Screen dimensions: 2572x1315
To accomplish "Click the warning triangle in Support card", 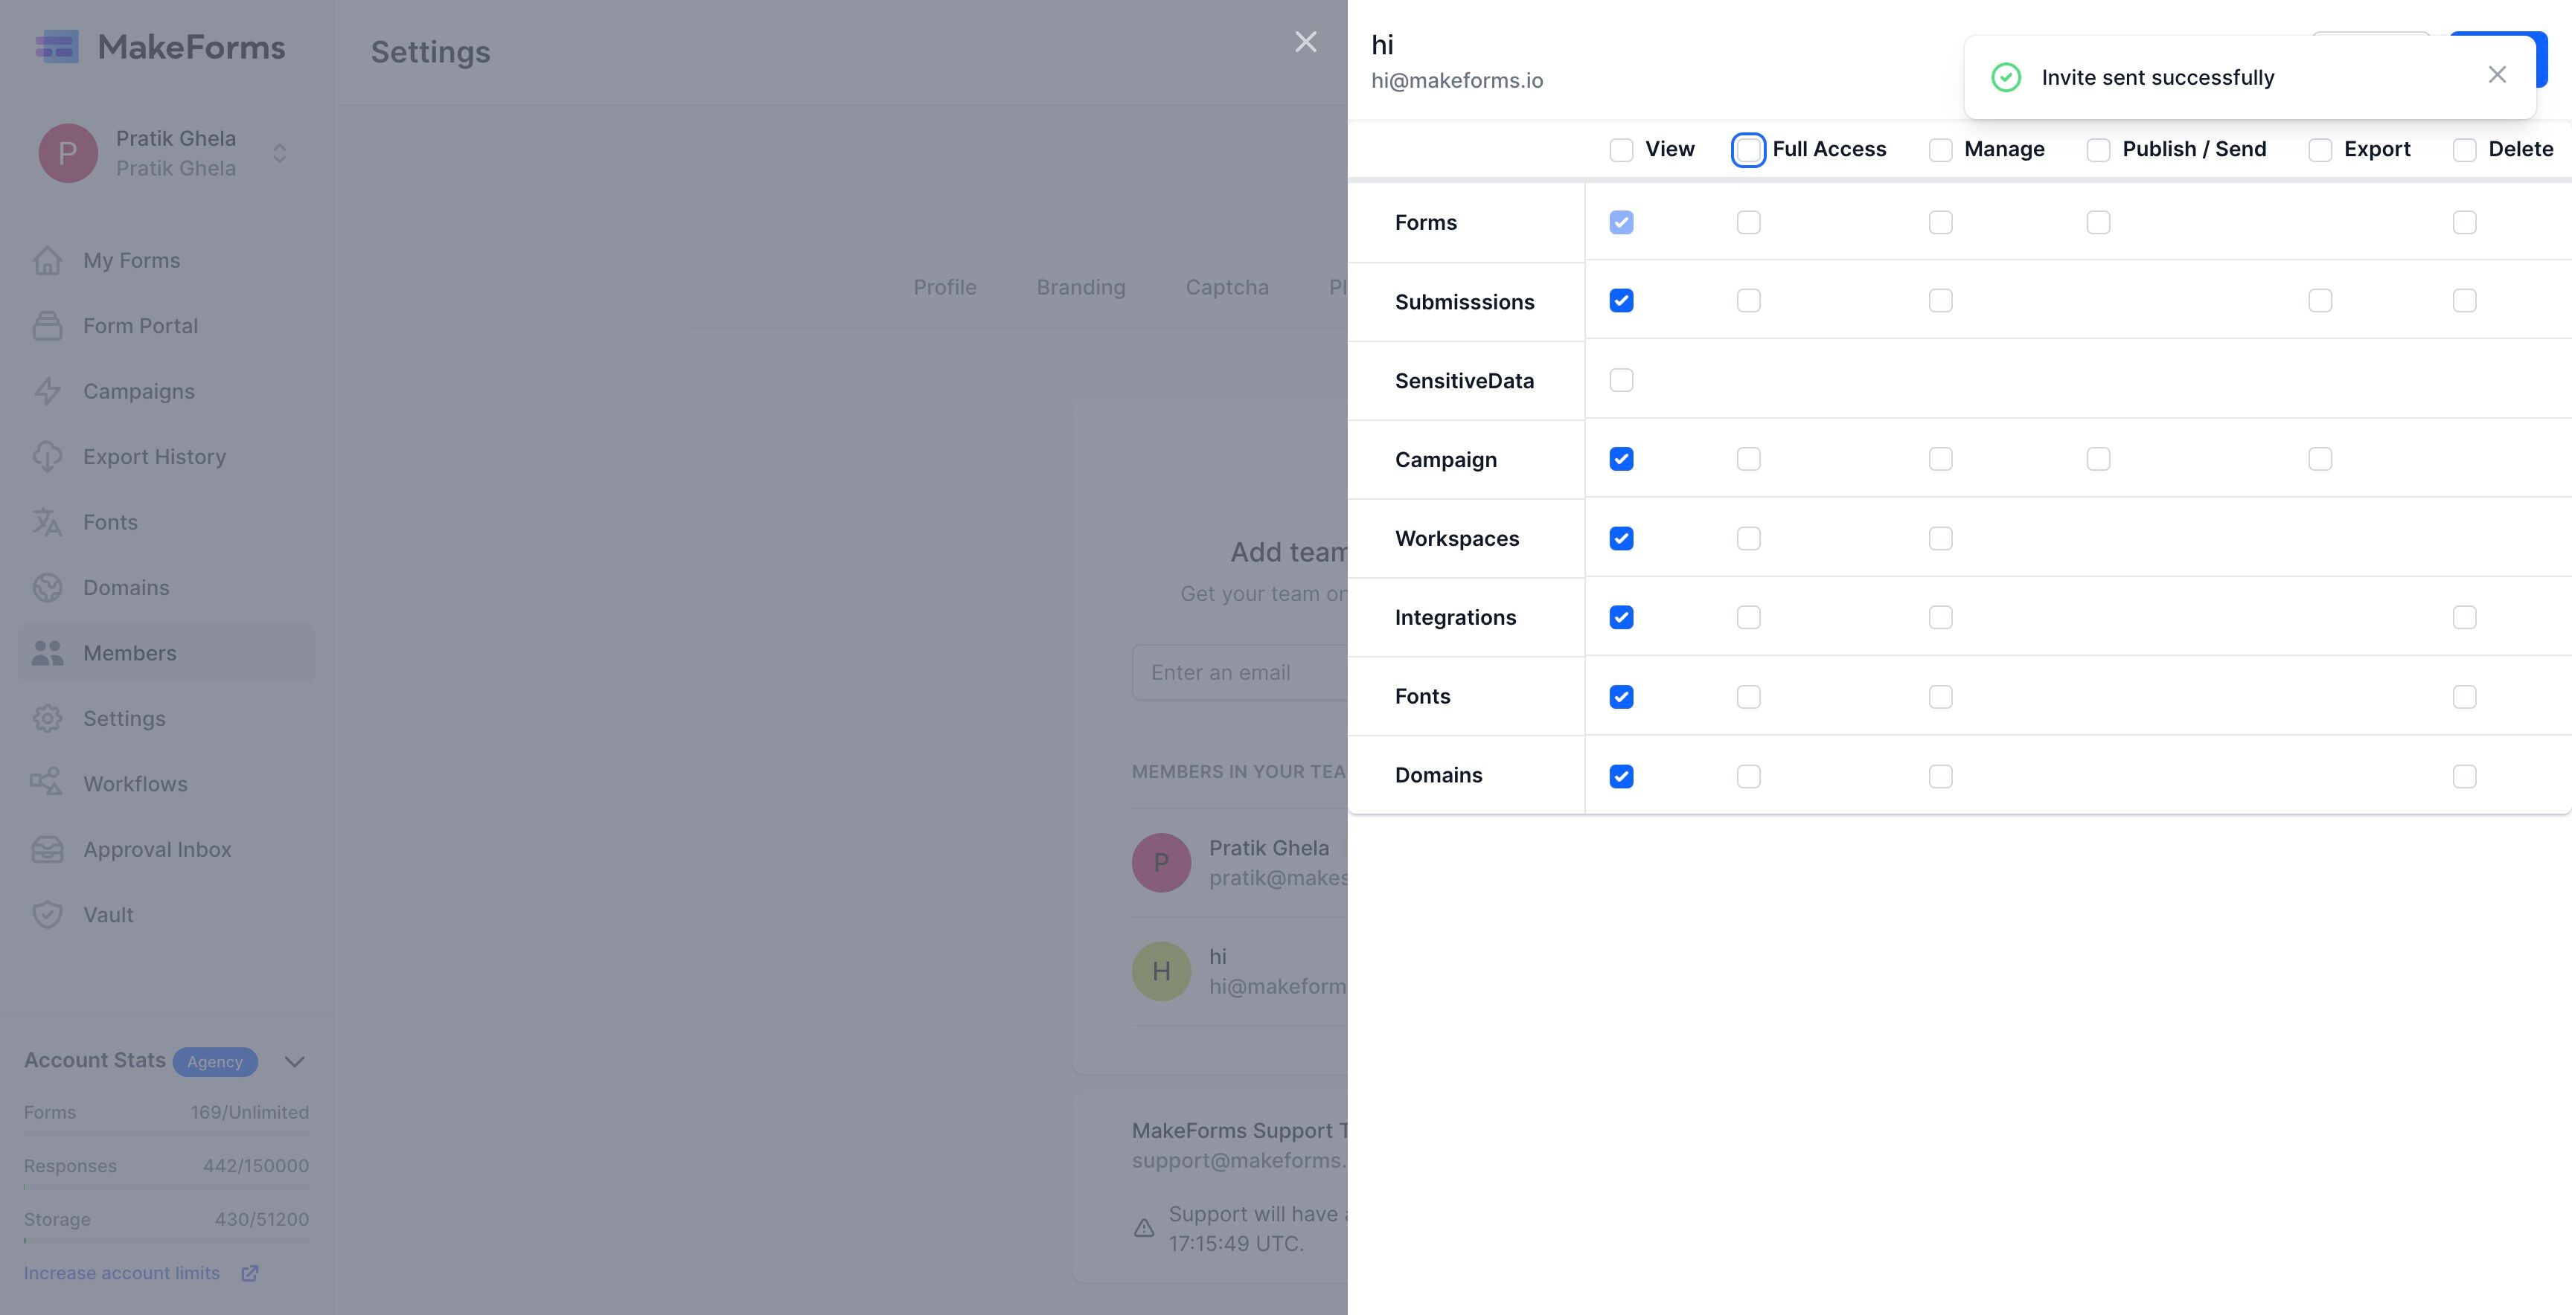I will pos(1144,1228).
